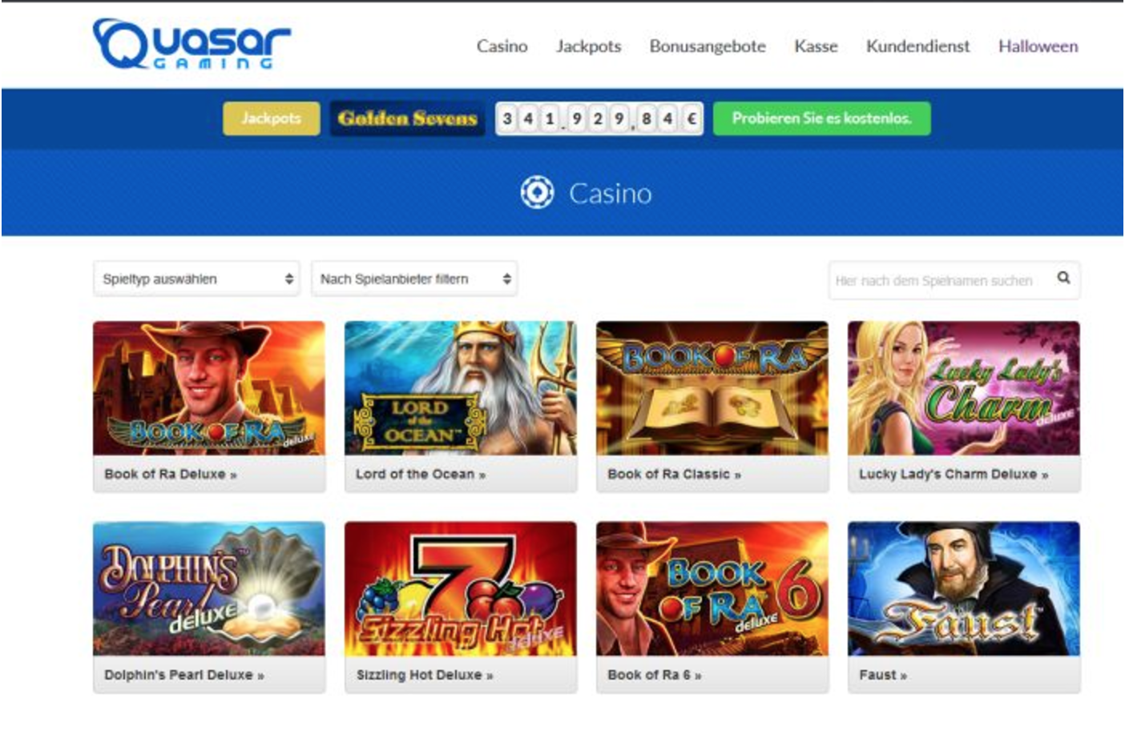Open the Lord of the Ocean thumbnail
Screen dimensions: 1125x738
coord(461,388)
